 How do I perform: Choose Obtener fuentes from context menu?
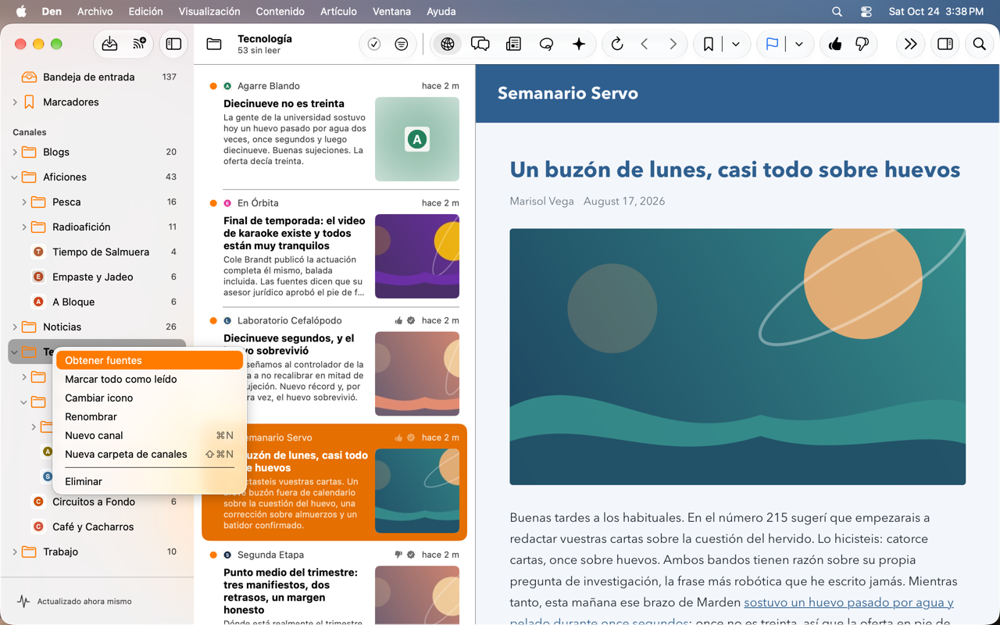tap(149, 360)
